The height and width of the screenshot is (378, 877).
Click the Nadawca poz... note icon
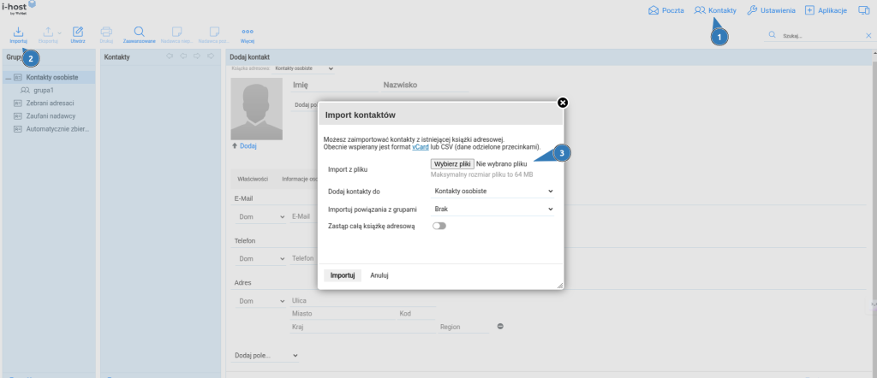pyautogui.click(x=213, y=34)
